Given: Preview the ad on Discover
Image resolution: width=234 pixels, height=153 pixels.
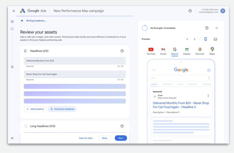Looking at the screenshot, I should pos(200,51).
